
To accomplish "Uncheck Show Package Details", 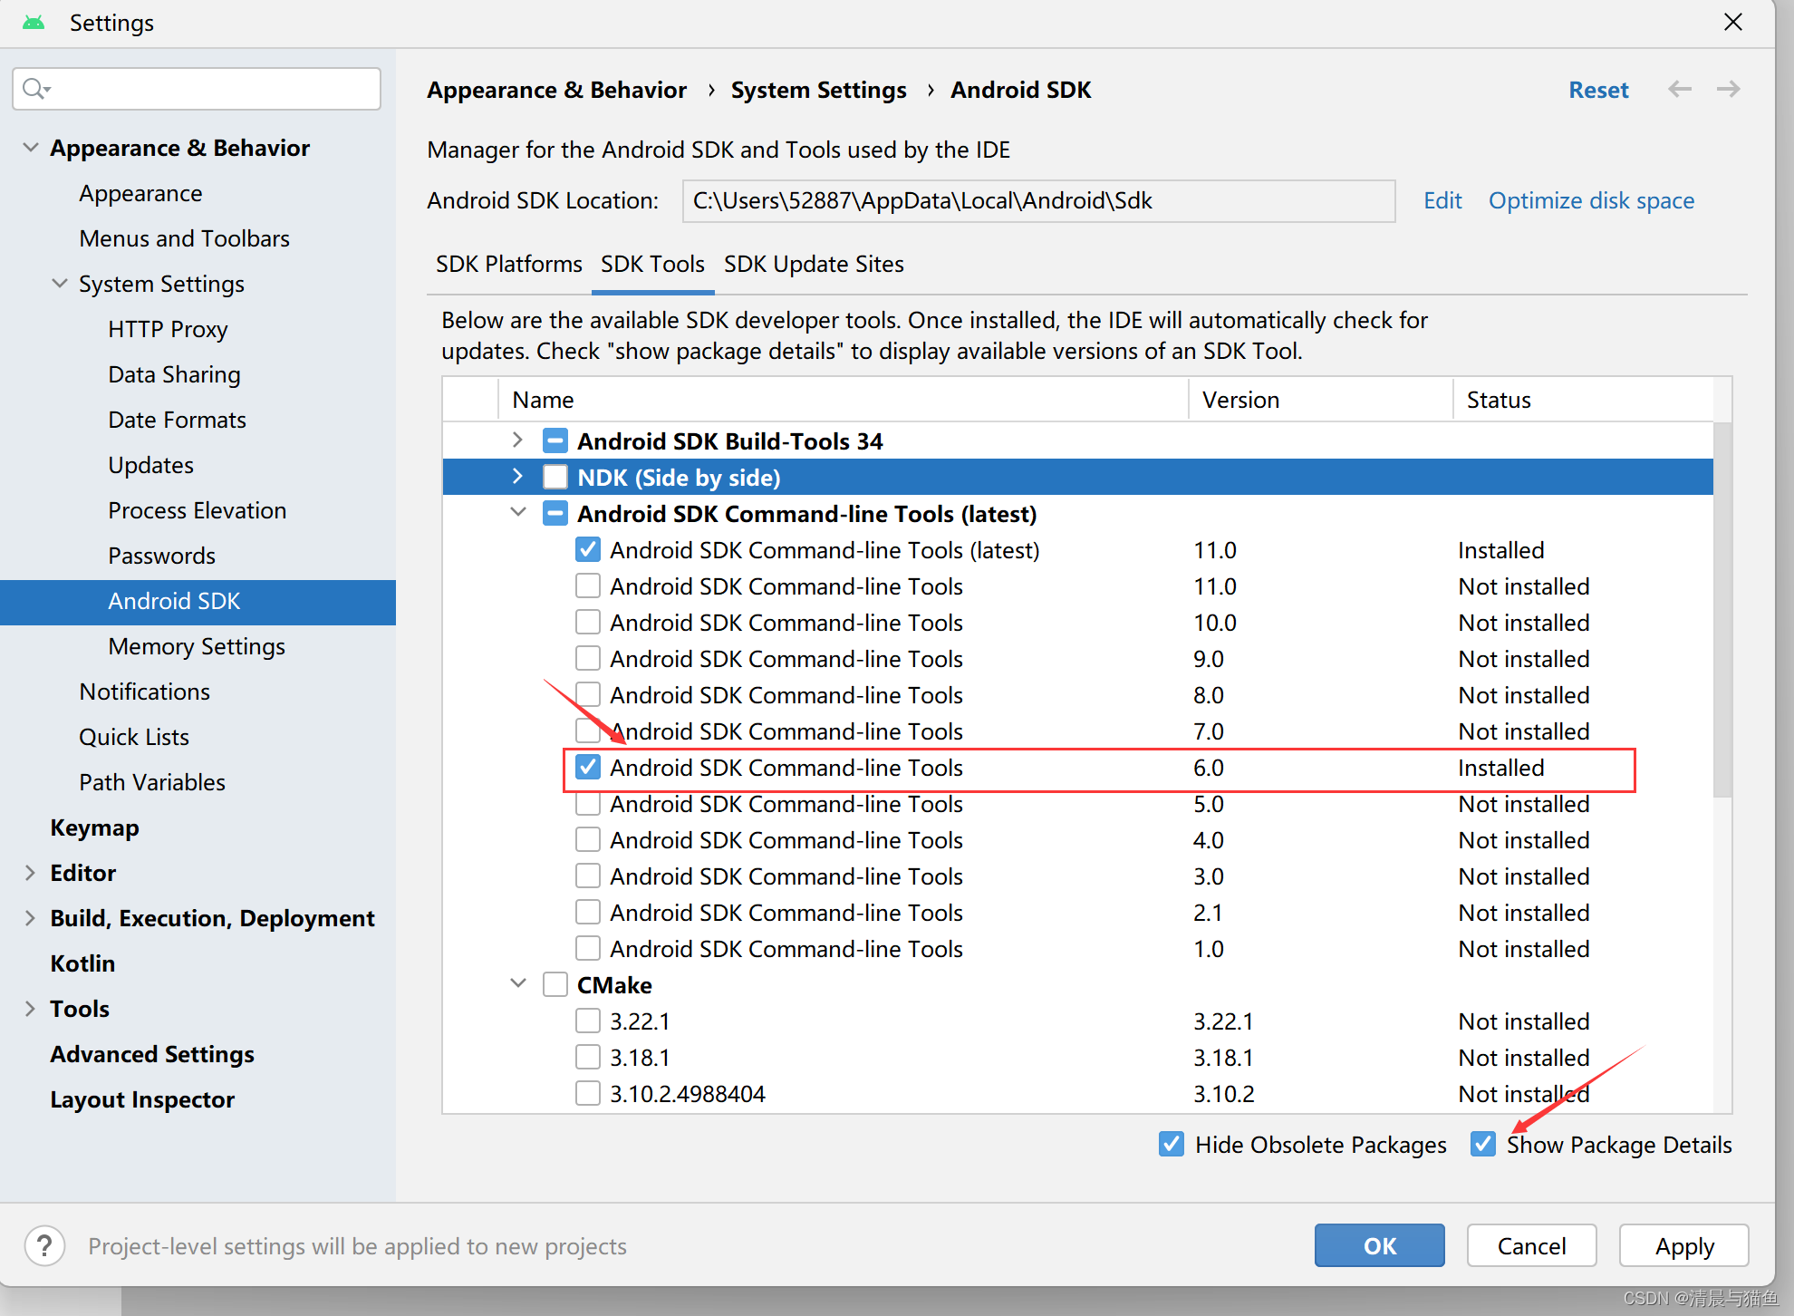I will point(1482,1144).
